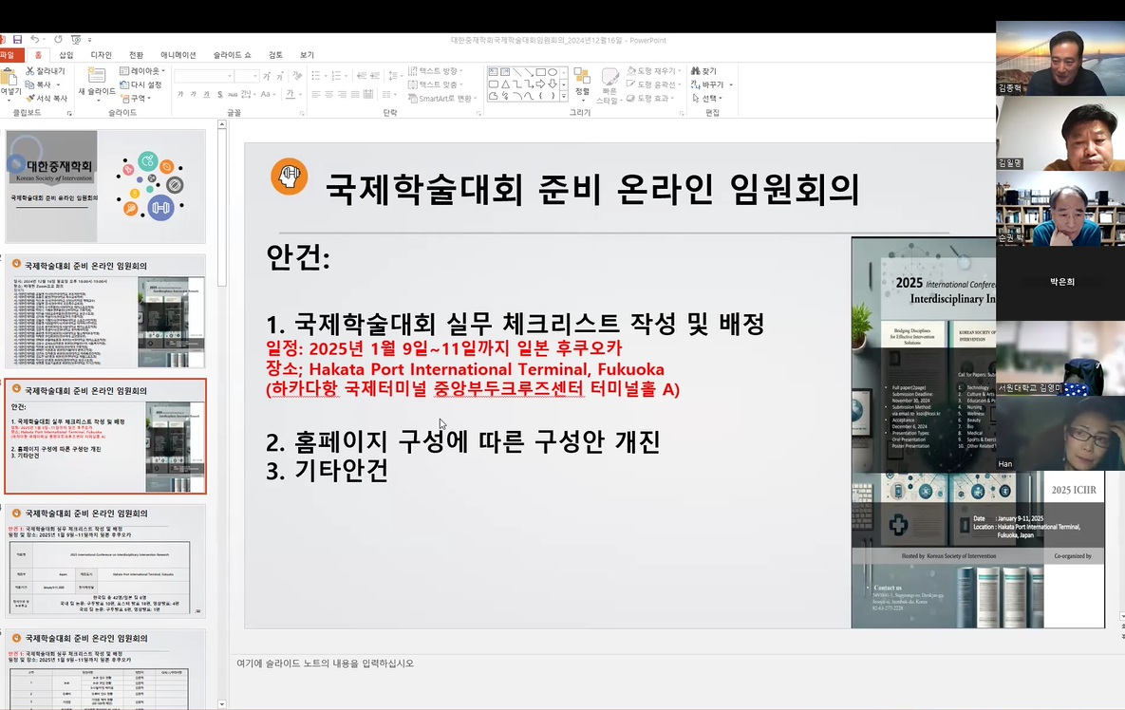Toggle Justify alignment button
This screenshot has height=710, width=1125.
tap(354, 94)
